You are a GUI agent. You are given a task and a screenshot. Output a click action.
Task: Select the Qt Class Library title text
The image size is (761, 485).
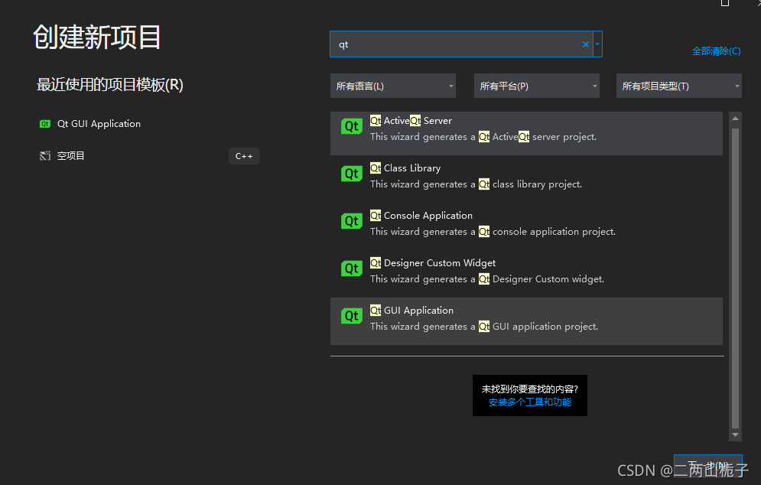[405, 168]
